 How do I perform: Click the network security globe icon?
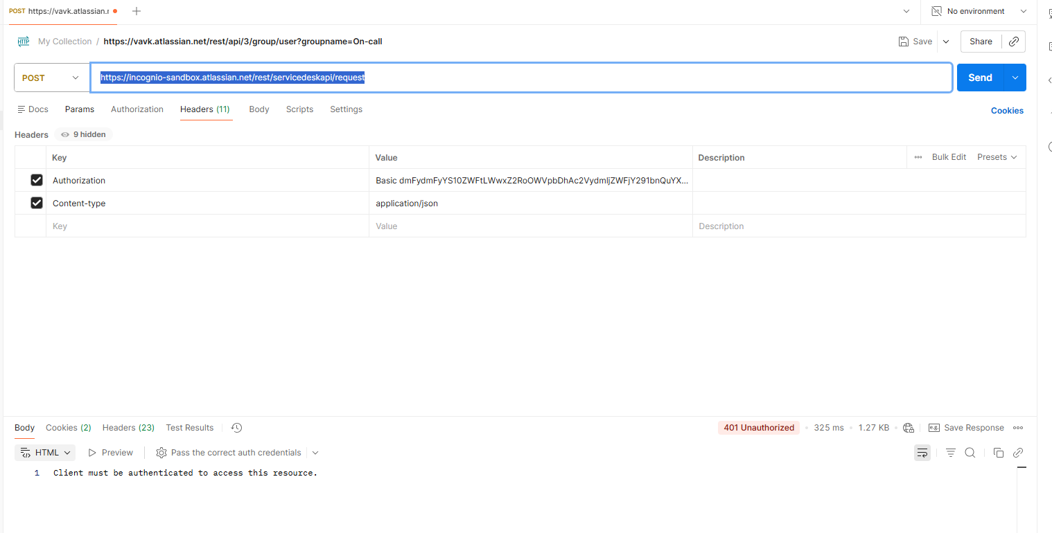(909, 428)
